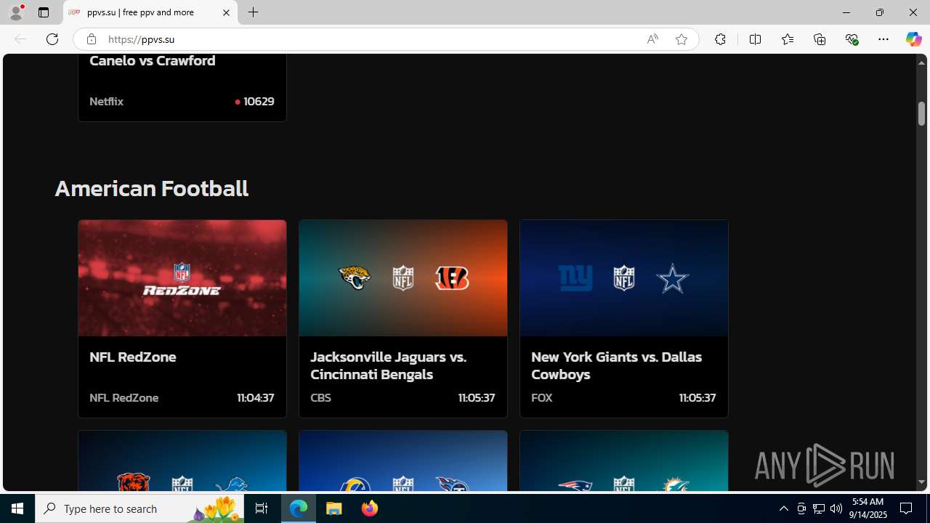Image resolution: width=930 pixels, height=523 pixels.
Task: Open Copilot sidebar icon
Action: coord(913,39)
